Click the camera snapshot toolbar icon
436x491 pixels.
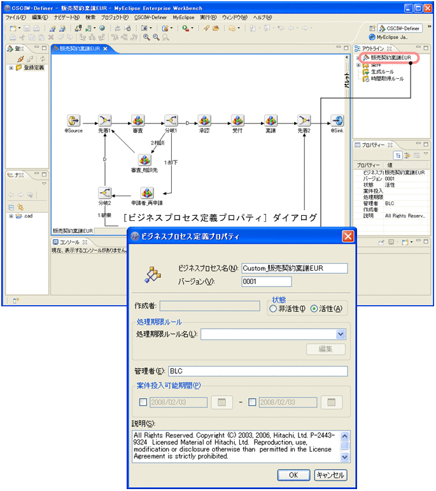tap(144, 28)
